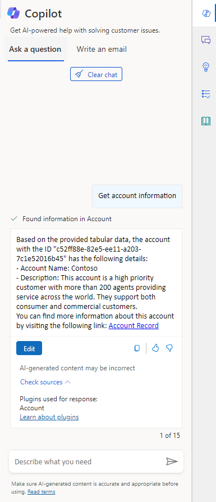This screenshot has height=502, width=216.
Task: Open the Account Record link
Action: pyautogui.click(x=134, y=326)
